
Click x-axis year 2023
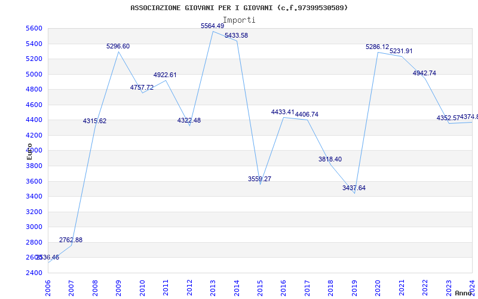point(449,288)
